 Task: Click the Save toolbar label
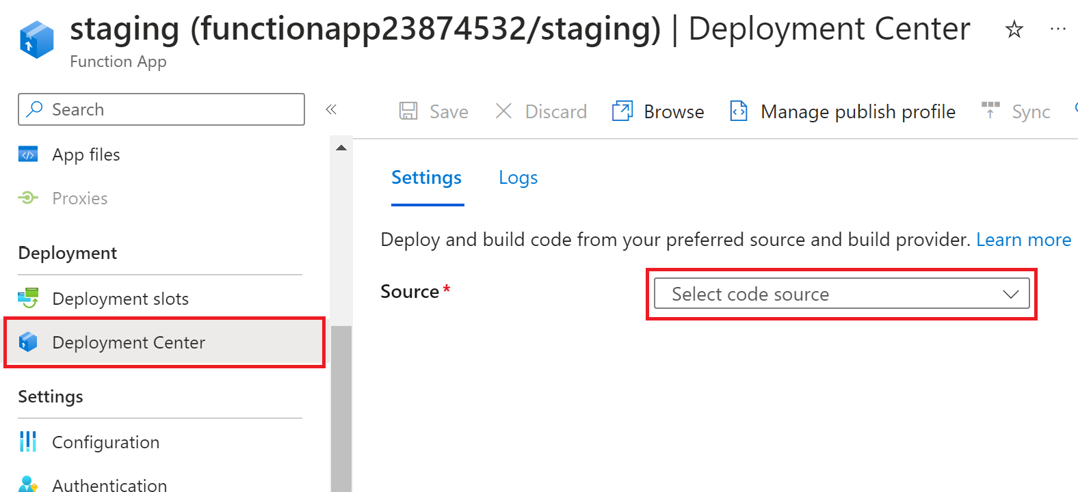449,111
